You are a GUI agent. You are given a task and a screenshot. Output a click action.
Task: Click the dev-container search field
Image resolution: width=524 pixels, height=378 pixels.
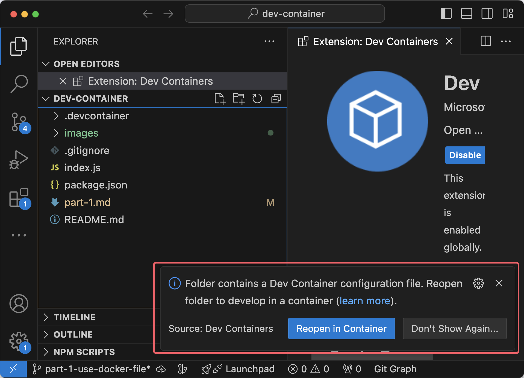coord(284,13)
